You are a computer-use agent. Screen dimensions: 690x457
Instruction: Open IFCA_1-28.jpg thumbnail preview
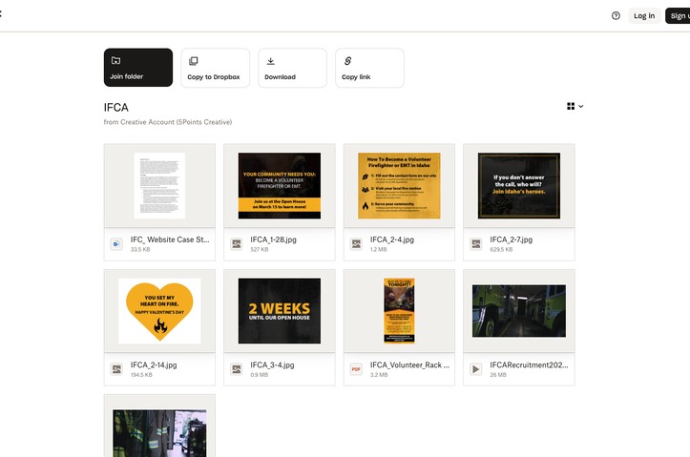tap(280, 186)
